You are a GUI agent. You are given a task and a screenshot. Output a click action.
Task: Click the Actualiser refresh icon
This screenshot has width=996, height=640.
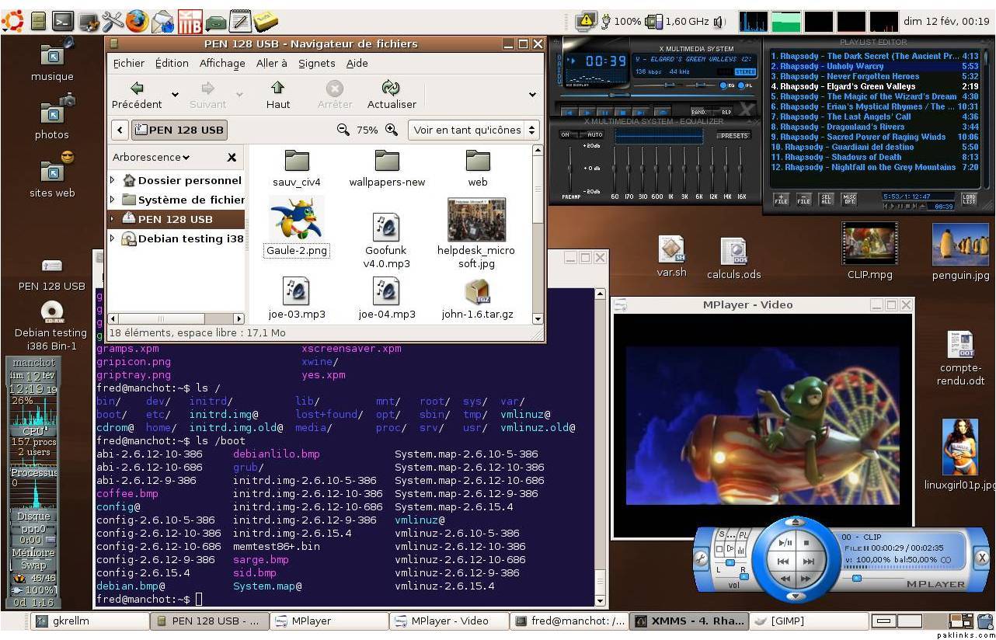tap(391, 88)
